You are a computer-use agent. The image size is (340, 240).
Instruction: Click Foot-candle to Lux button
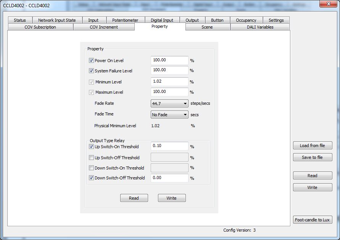[x=313, y=220]
